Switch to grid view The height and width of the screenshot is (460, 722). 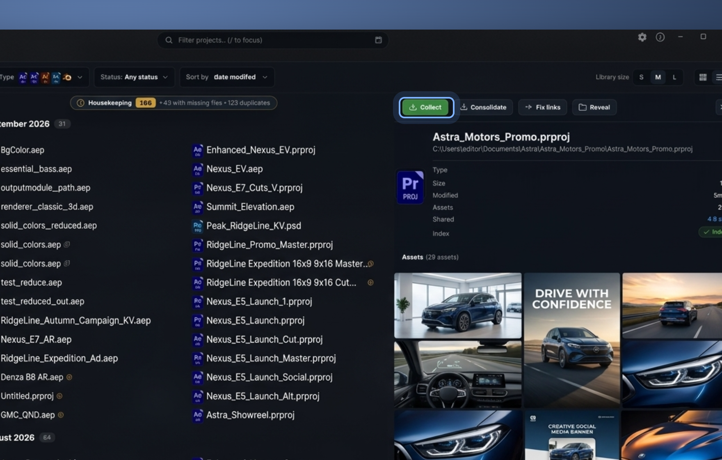703,77
